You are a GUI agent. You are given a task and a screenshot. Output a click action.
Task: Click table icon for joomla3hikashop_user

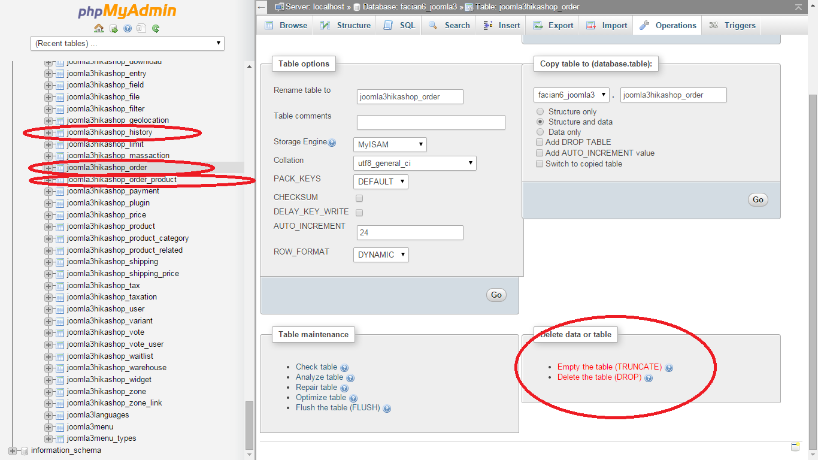pos(60,309)
